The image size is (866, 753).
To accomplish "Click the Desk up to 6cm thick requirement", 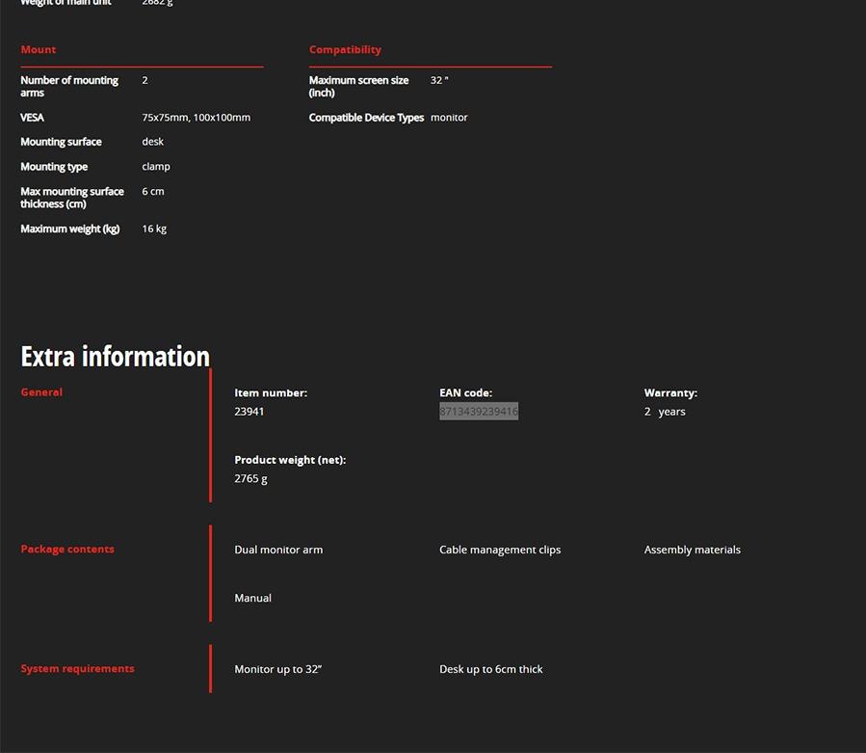I will [x=490, y=669].
